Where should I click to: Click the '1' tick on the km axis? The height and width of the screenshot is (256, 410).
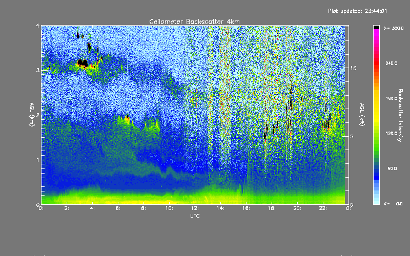pos(38,160)
